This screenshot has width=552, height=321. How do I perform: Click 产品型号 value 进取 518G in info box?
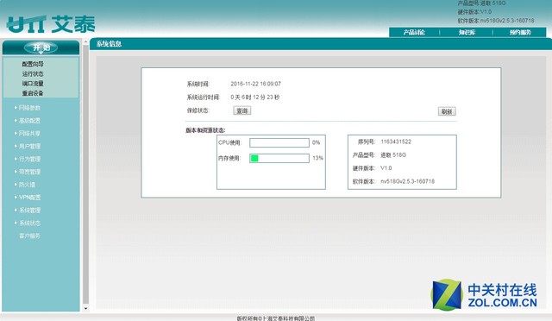(x=393, y=155)
